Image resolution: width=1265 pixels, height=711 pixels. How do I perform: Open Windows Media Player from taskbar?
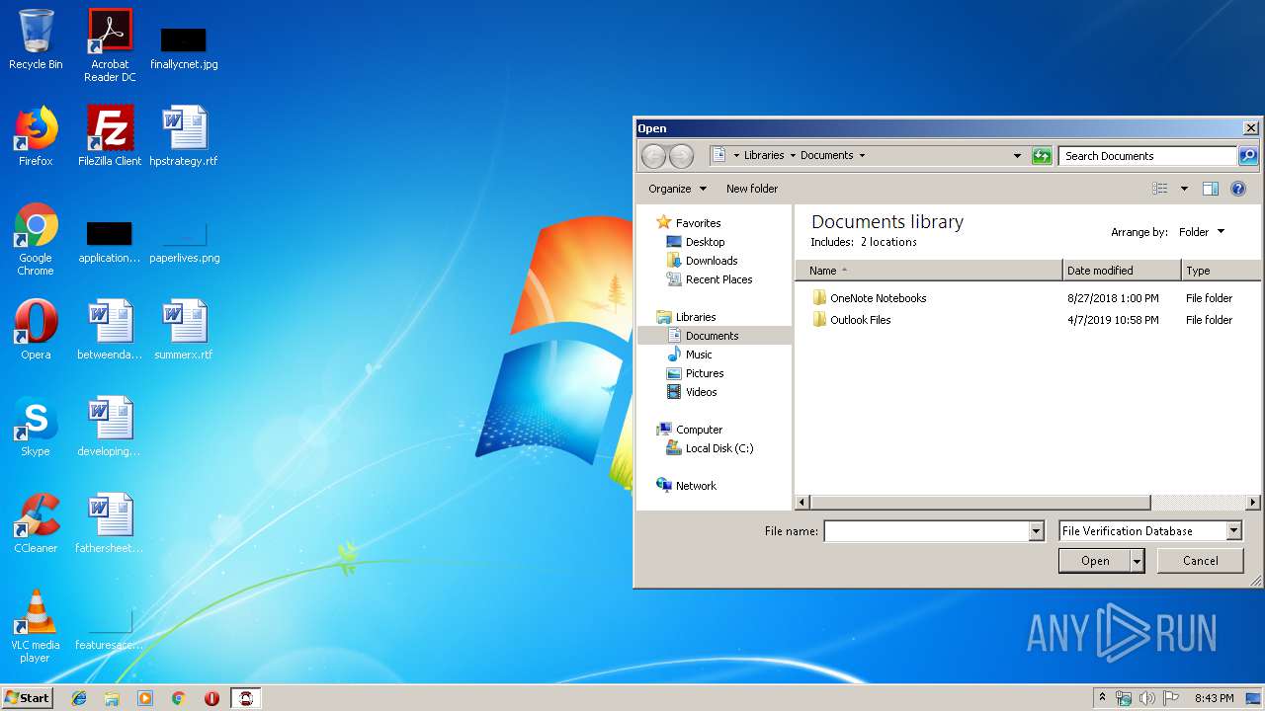[x=145, y=698]
